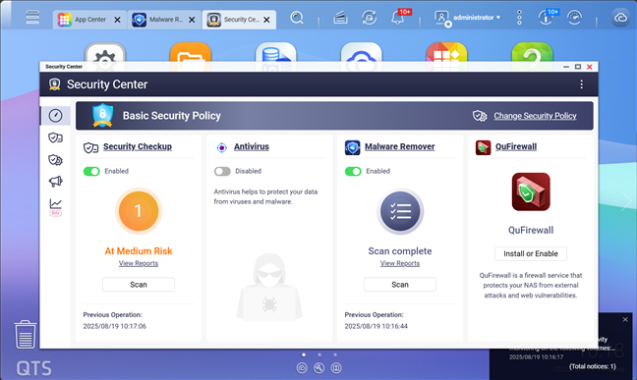Enable the Antivirus toggle
Screen dimensions: 637x380
click(x=222, y=171)
